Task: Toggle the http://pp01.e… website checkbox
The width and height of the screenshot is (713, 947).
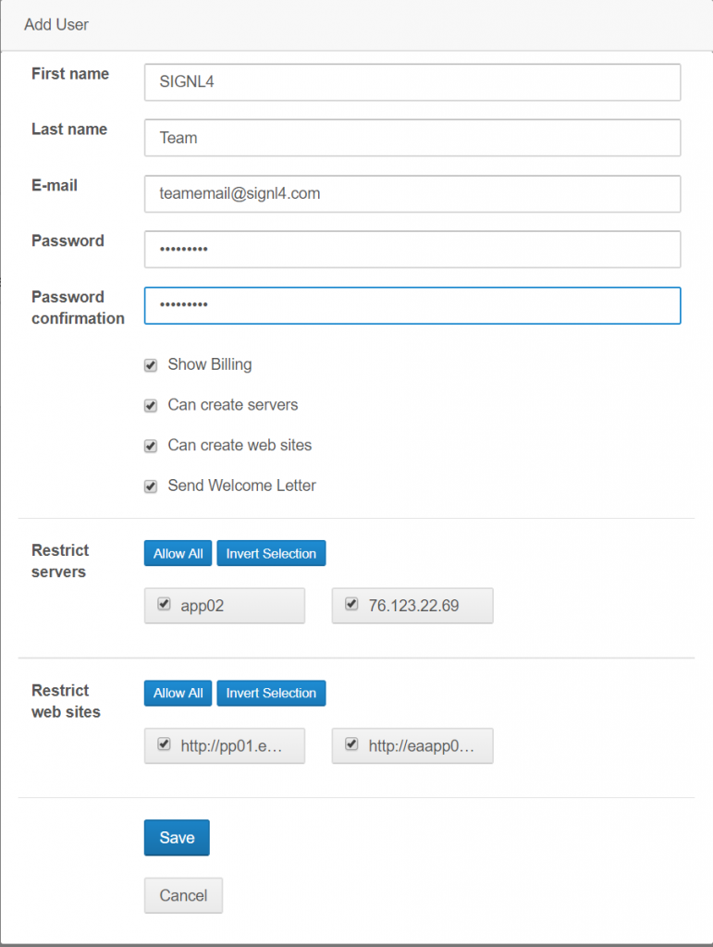Action: click(x=164, y=744)
